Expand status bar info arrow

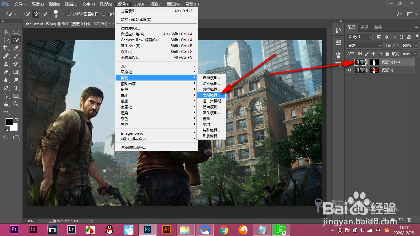[x=91, y=221]
